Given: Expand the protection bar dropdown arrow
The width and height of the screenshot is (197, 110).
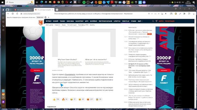Looking at the screenshot, I should [x=49, y=17].
